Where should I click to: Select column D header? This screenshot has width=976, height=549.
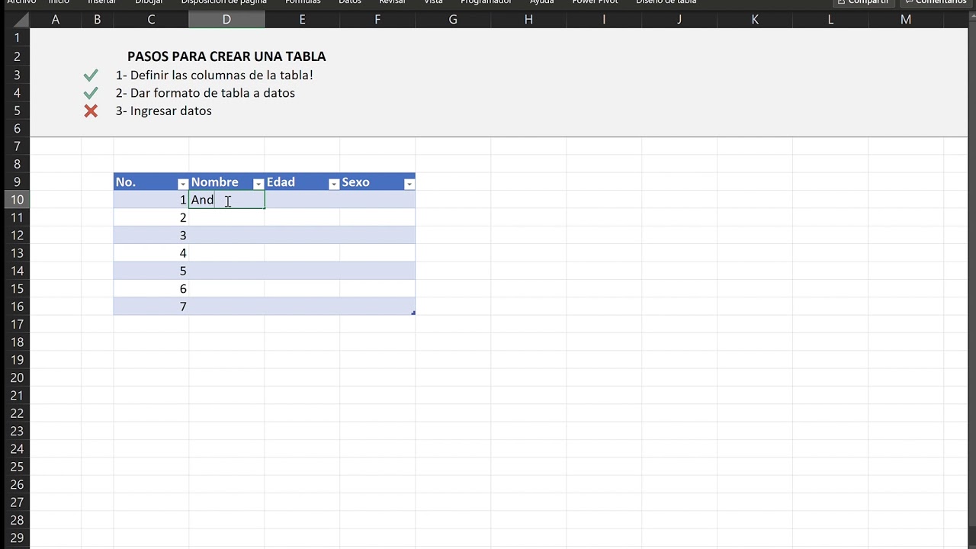tap(226, 19)
